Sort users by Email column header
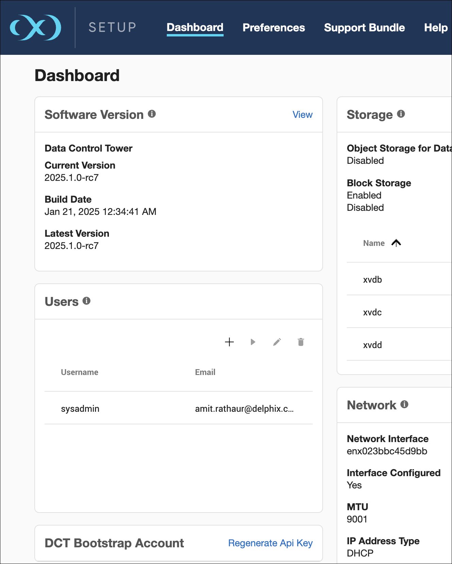 click(x=205, y=372)
